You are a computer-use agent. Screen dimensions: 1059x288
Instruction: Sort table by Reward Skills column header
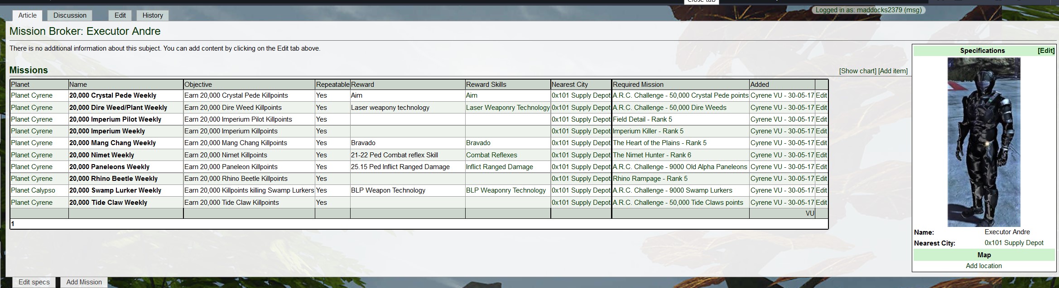coord(486,85)
